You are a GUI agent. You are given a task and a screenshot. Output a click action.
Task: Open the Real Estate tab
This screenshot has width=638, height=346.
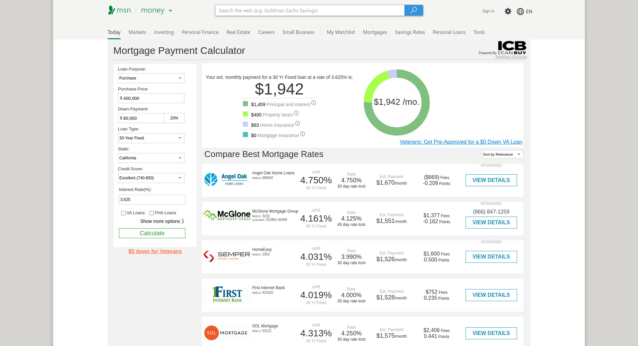coord(238,32)
